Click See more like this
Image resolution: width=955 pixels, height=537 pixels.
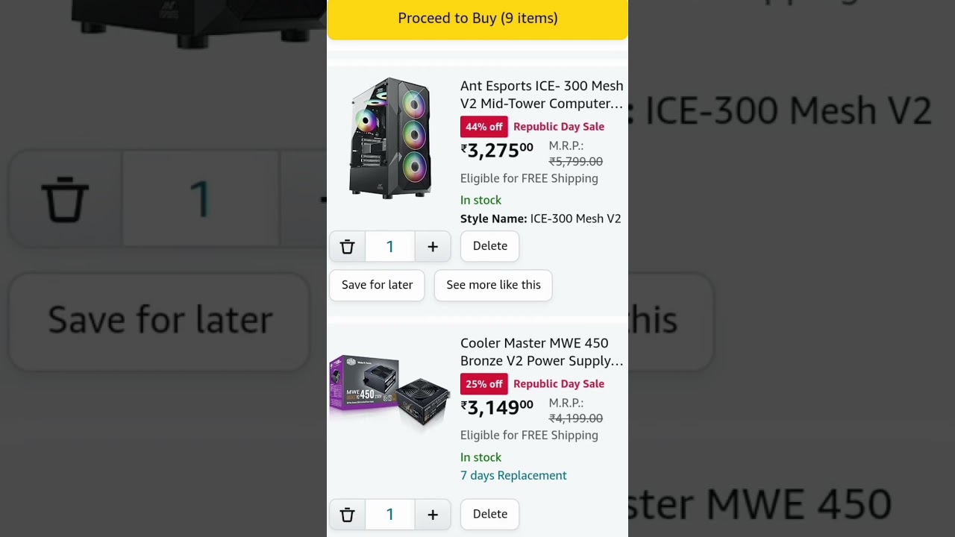click(x=493, y=285)
